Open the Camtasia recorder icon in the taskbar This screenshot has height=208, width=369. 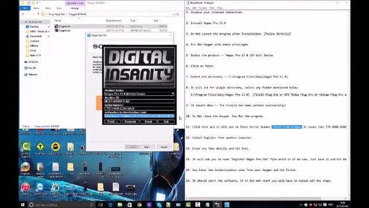pos(197,205)
